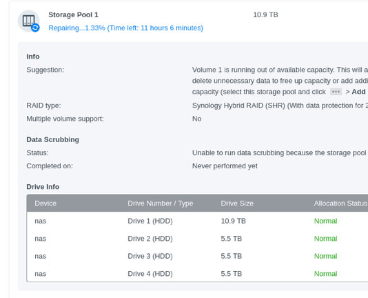Click the three-dots icon in the suggestion text

pos(336,92)
